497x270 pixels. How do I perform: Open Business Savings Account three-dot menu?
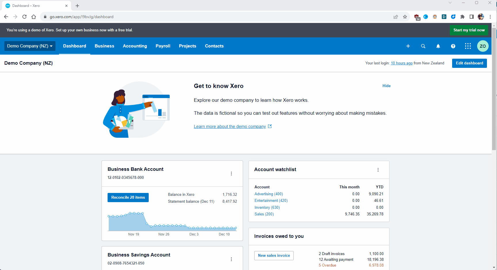click(x=231, y=259)
